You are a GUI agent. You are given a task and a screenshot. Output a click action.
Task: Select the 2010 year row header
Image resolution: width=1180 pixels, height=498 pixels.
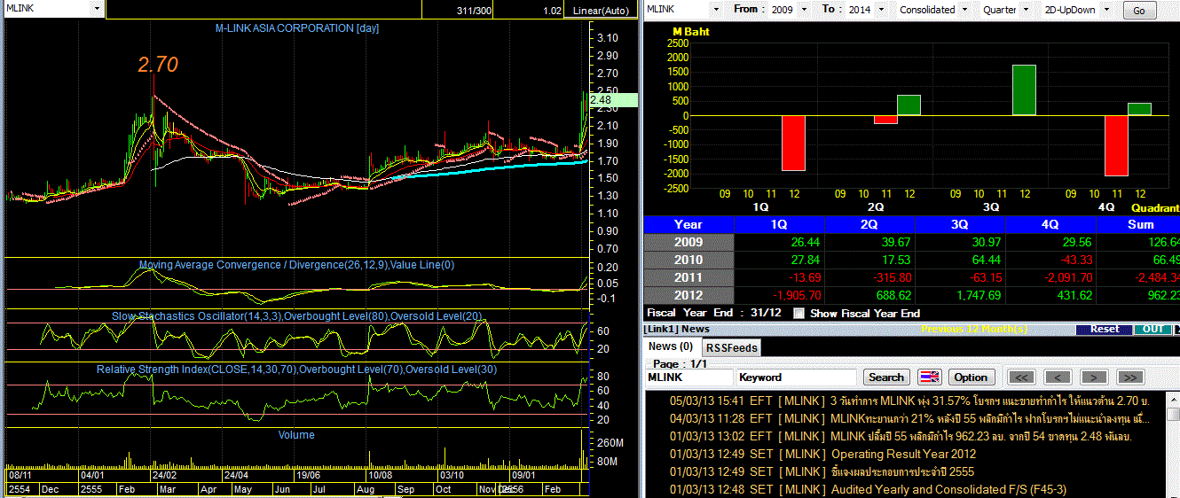click(x=688, y=260)
